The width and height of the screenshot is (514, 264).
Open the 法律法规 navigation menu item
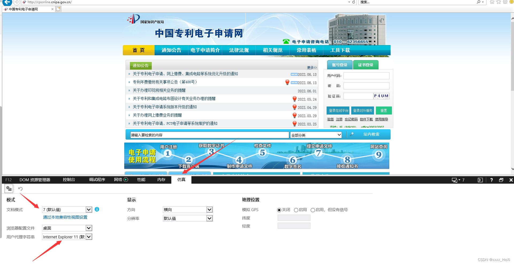tap(239, 50)
